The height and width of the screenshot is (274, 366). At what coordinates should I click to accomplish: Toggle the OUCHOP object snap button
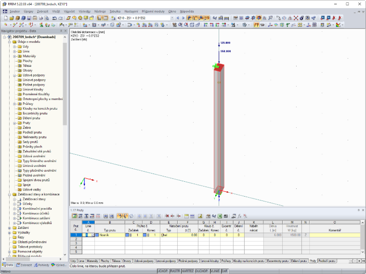coord(201,271)
